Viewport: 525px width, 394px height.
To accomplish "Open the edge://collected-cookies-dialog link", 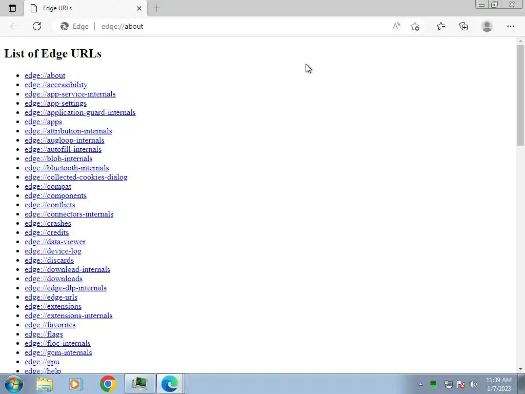I will pyautogui.click(x=76, y=177).
